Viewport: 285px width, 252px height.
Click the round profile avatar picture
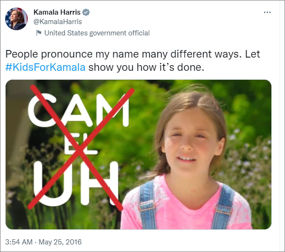click(x=16, y=19)
